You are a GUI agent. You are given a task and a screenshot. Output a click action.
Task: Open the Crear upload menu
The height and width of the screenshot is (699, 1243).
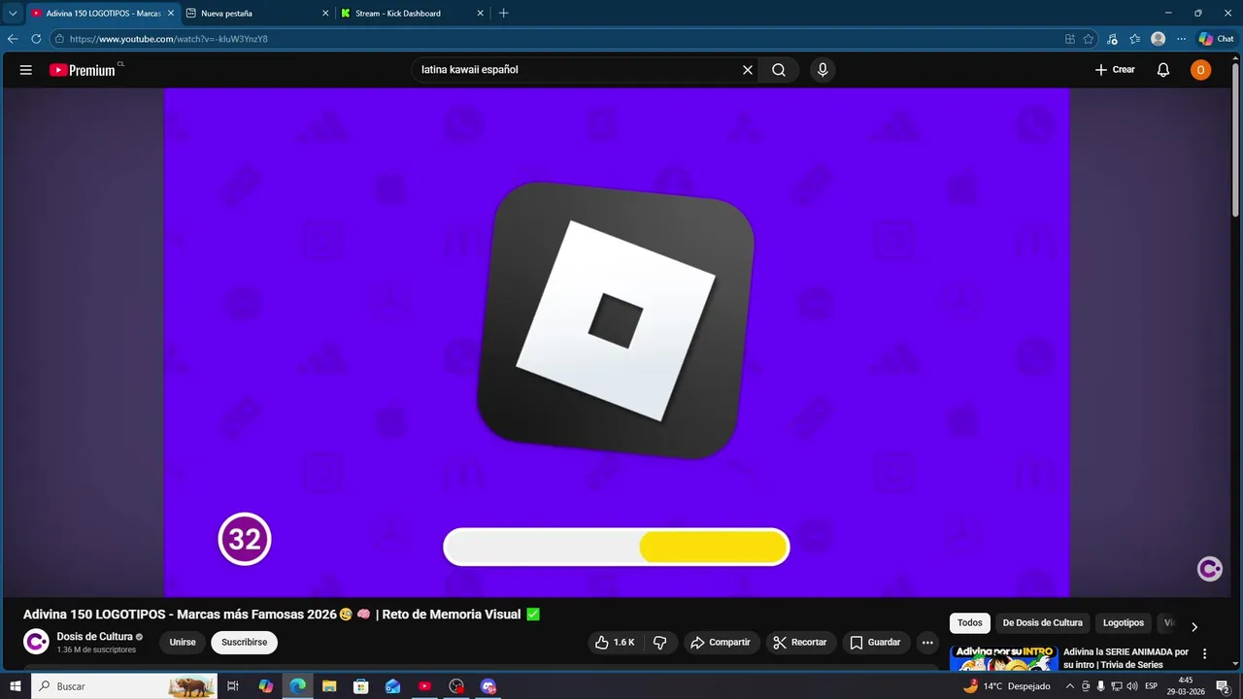[1115, 70]
